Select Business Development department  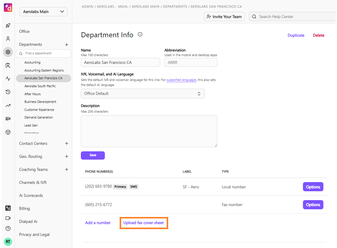pyautogui.click(x=40, y=102)
